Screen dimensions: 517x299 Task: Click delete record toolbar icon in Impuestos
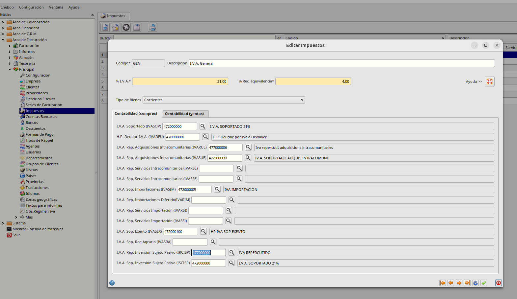(x=126, y=27)
